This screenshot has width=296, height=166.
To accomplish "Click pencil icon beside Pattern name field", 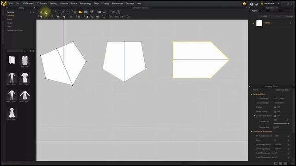I will coord(290,90).
